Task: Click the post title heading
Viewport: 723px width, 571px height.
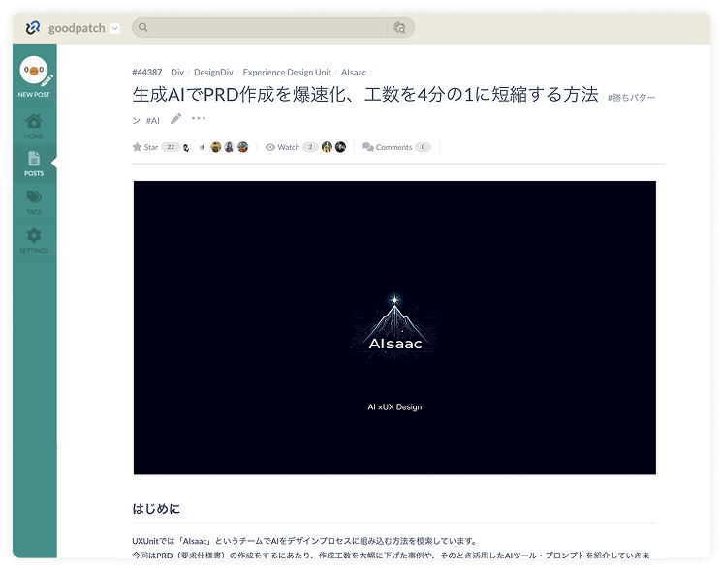Action: point(365,95)
